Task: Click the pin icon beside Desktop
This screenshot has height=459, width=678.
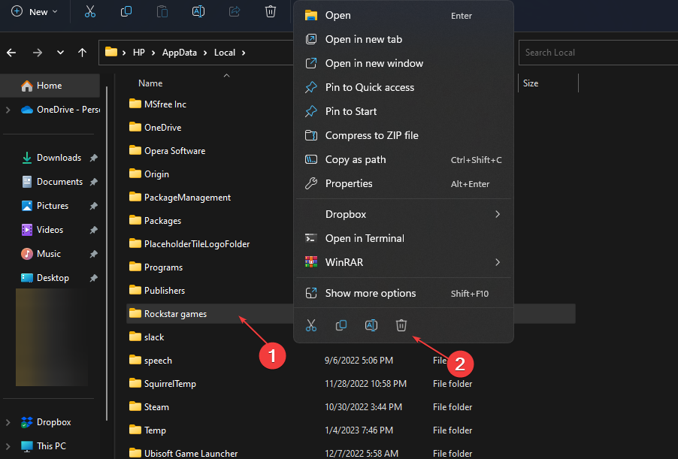Action: (93, 279)
